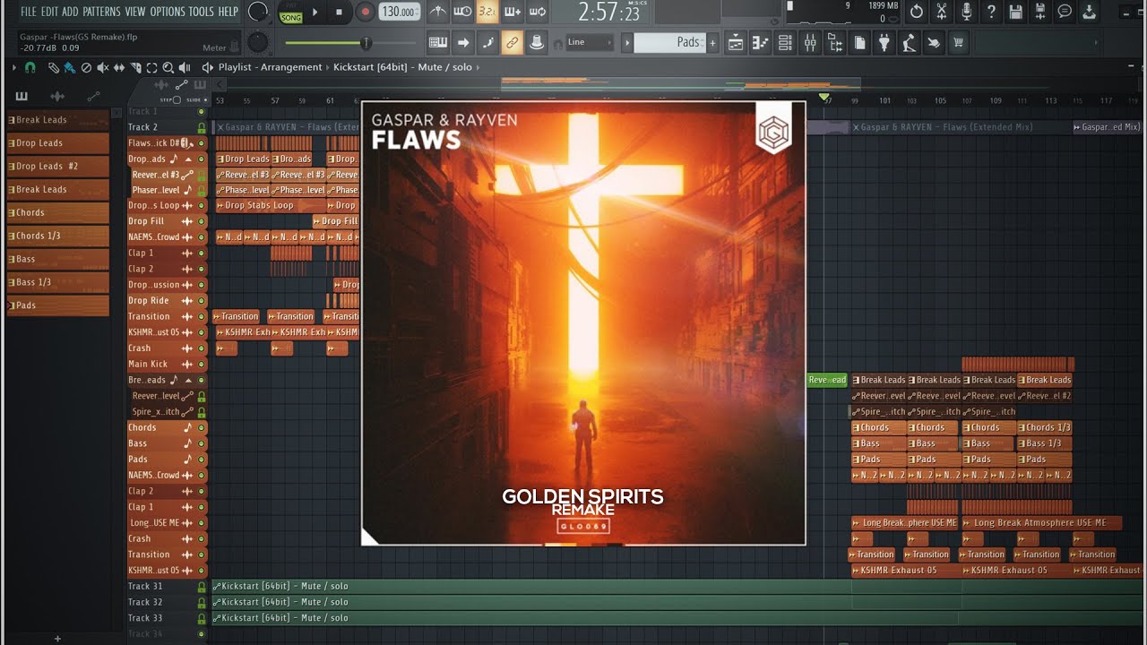
Task: Open the ADD menu
Action: 70,12
